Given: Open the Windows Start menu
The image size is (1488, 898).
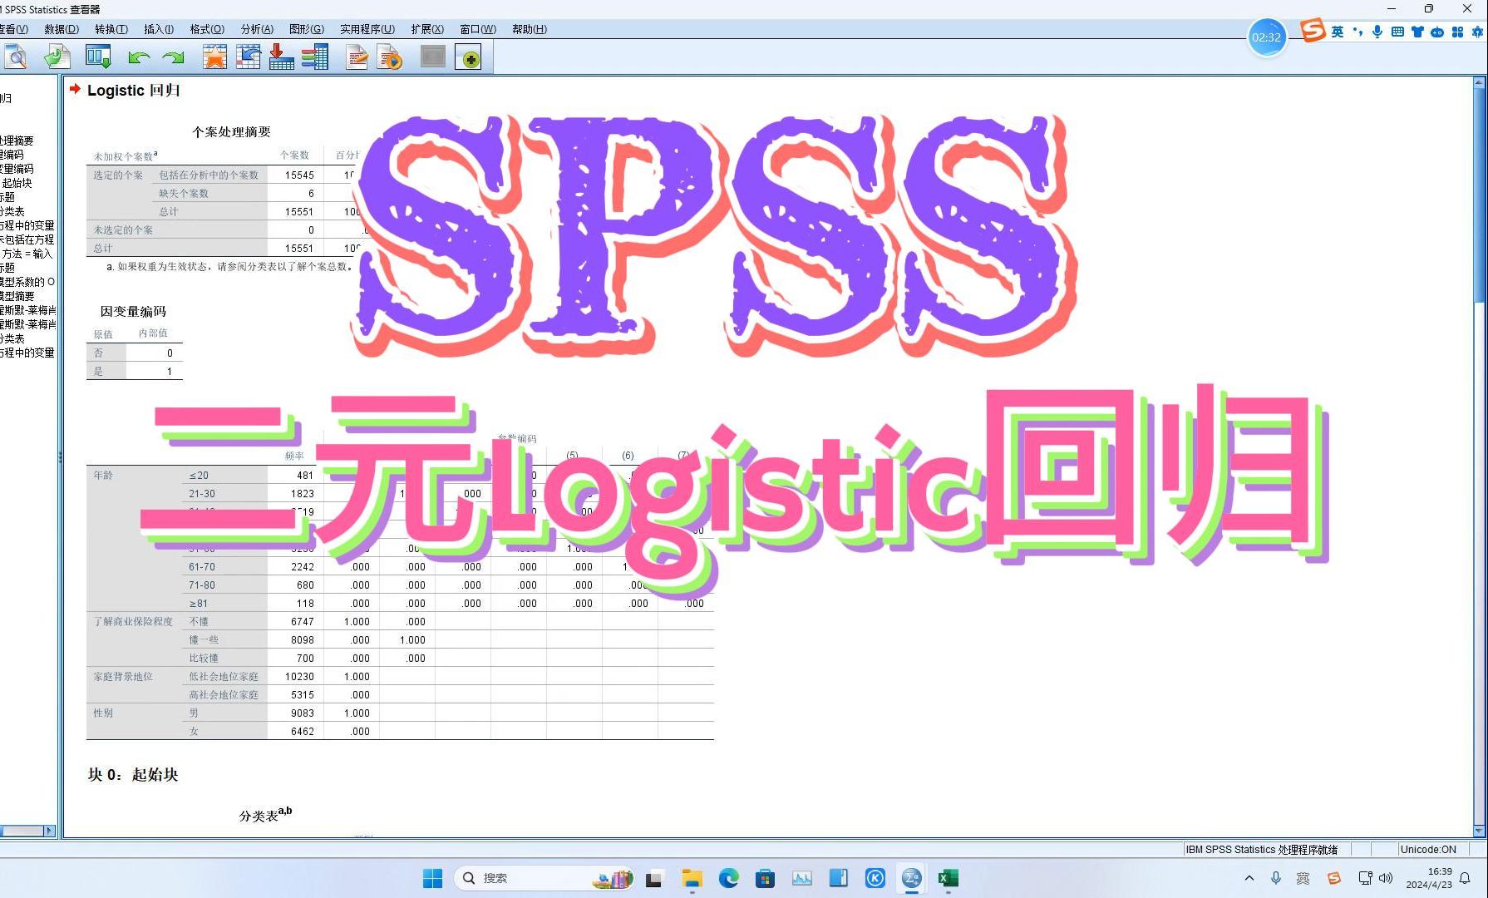Looking at the screenshot, I should [433, 878].
